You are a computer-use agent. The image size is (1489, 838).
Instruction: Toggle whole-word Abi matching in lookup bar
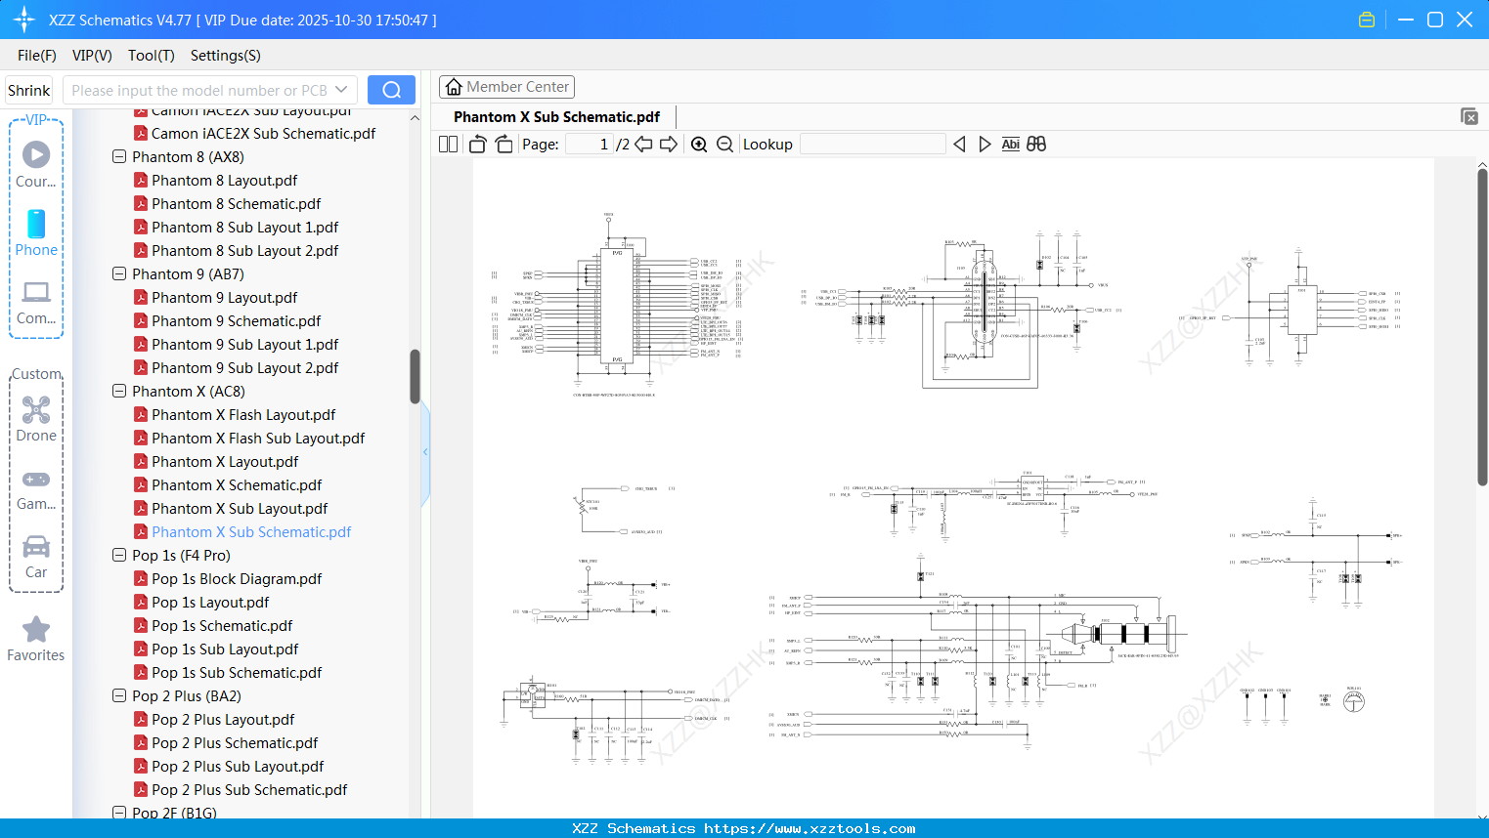(x=1010, y=144)
